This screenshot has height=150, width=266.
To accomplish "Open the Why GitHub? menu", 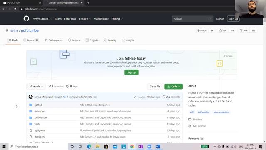I will pyautogui.click(x=42, y=19).
